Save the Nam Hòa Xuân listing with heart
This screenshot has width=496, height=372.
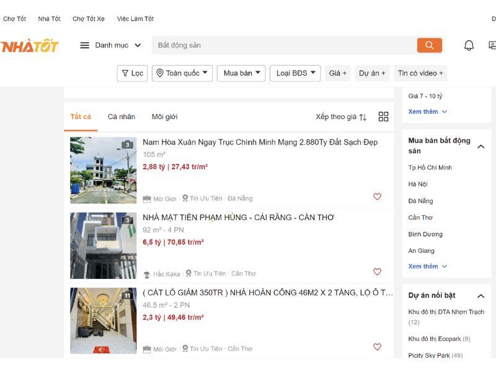(377, 197)
